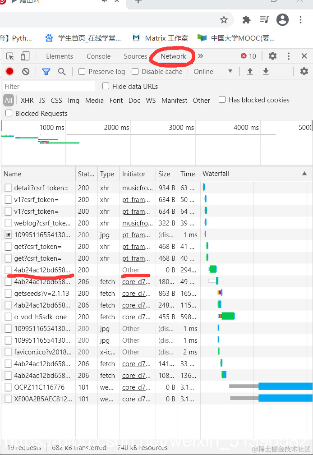Open the Chrome three-dot menu
Viewport: 313px width, 455px height.
tap(300, 20)
